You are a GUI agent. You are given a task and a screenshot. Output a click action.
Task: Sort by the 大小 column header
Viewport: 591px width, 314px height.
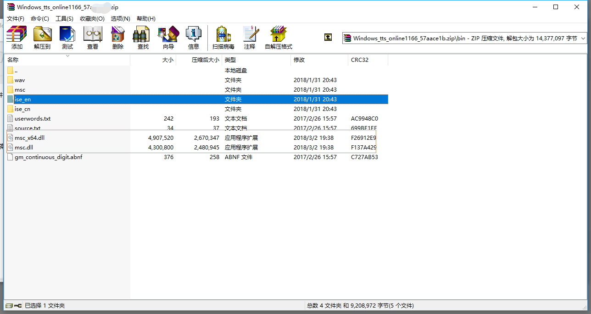click(x=168, y=60)
